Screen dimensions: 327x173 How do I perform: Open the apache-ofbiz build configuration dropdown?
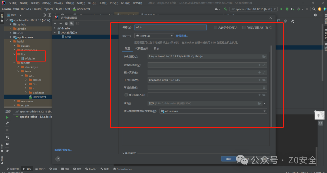tap(254, 9)
